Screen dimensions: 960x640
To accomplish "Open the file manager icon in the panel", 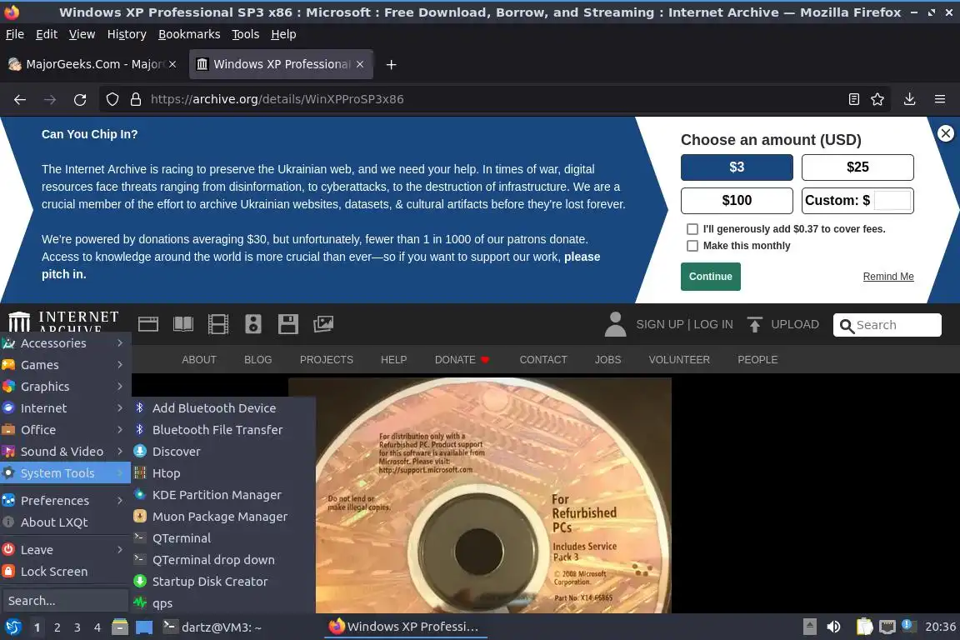I will [x=120, y=627].
